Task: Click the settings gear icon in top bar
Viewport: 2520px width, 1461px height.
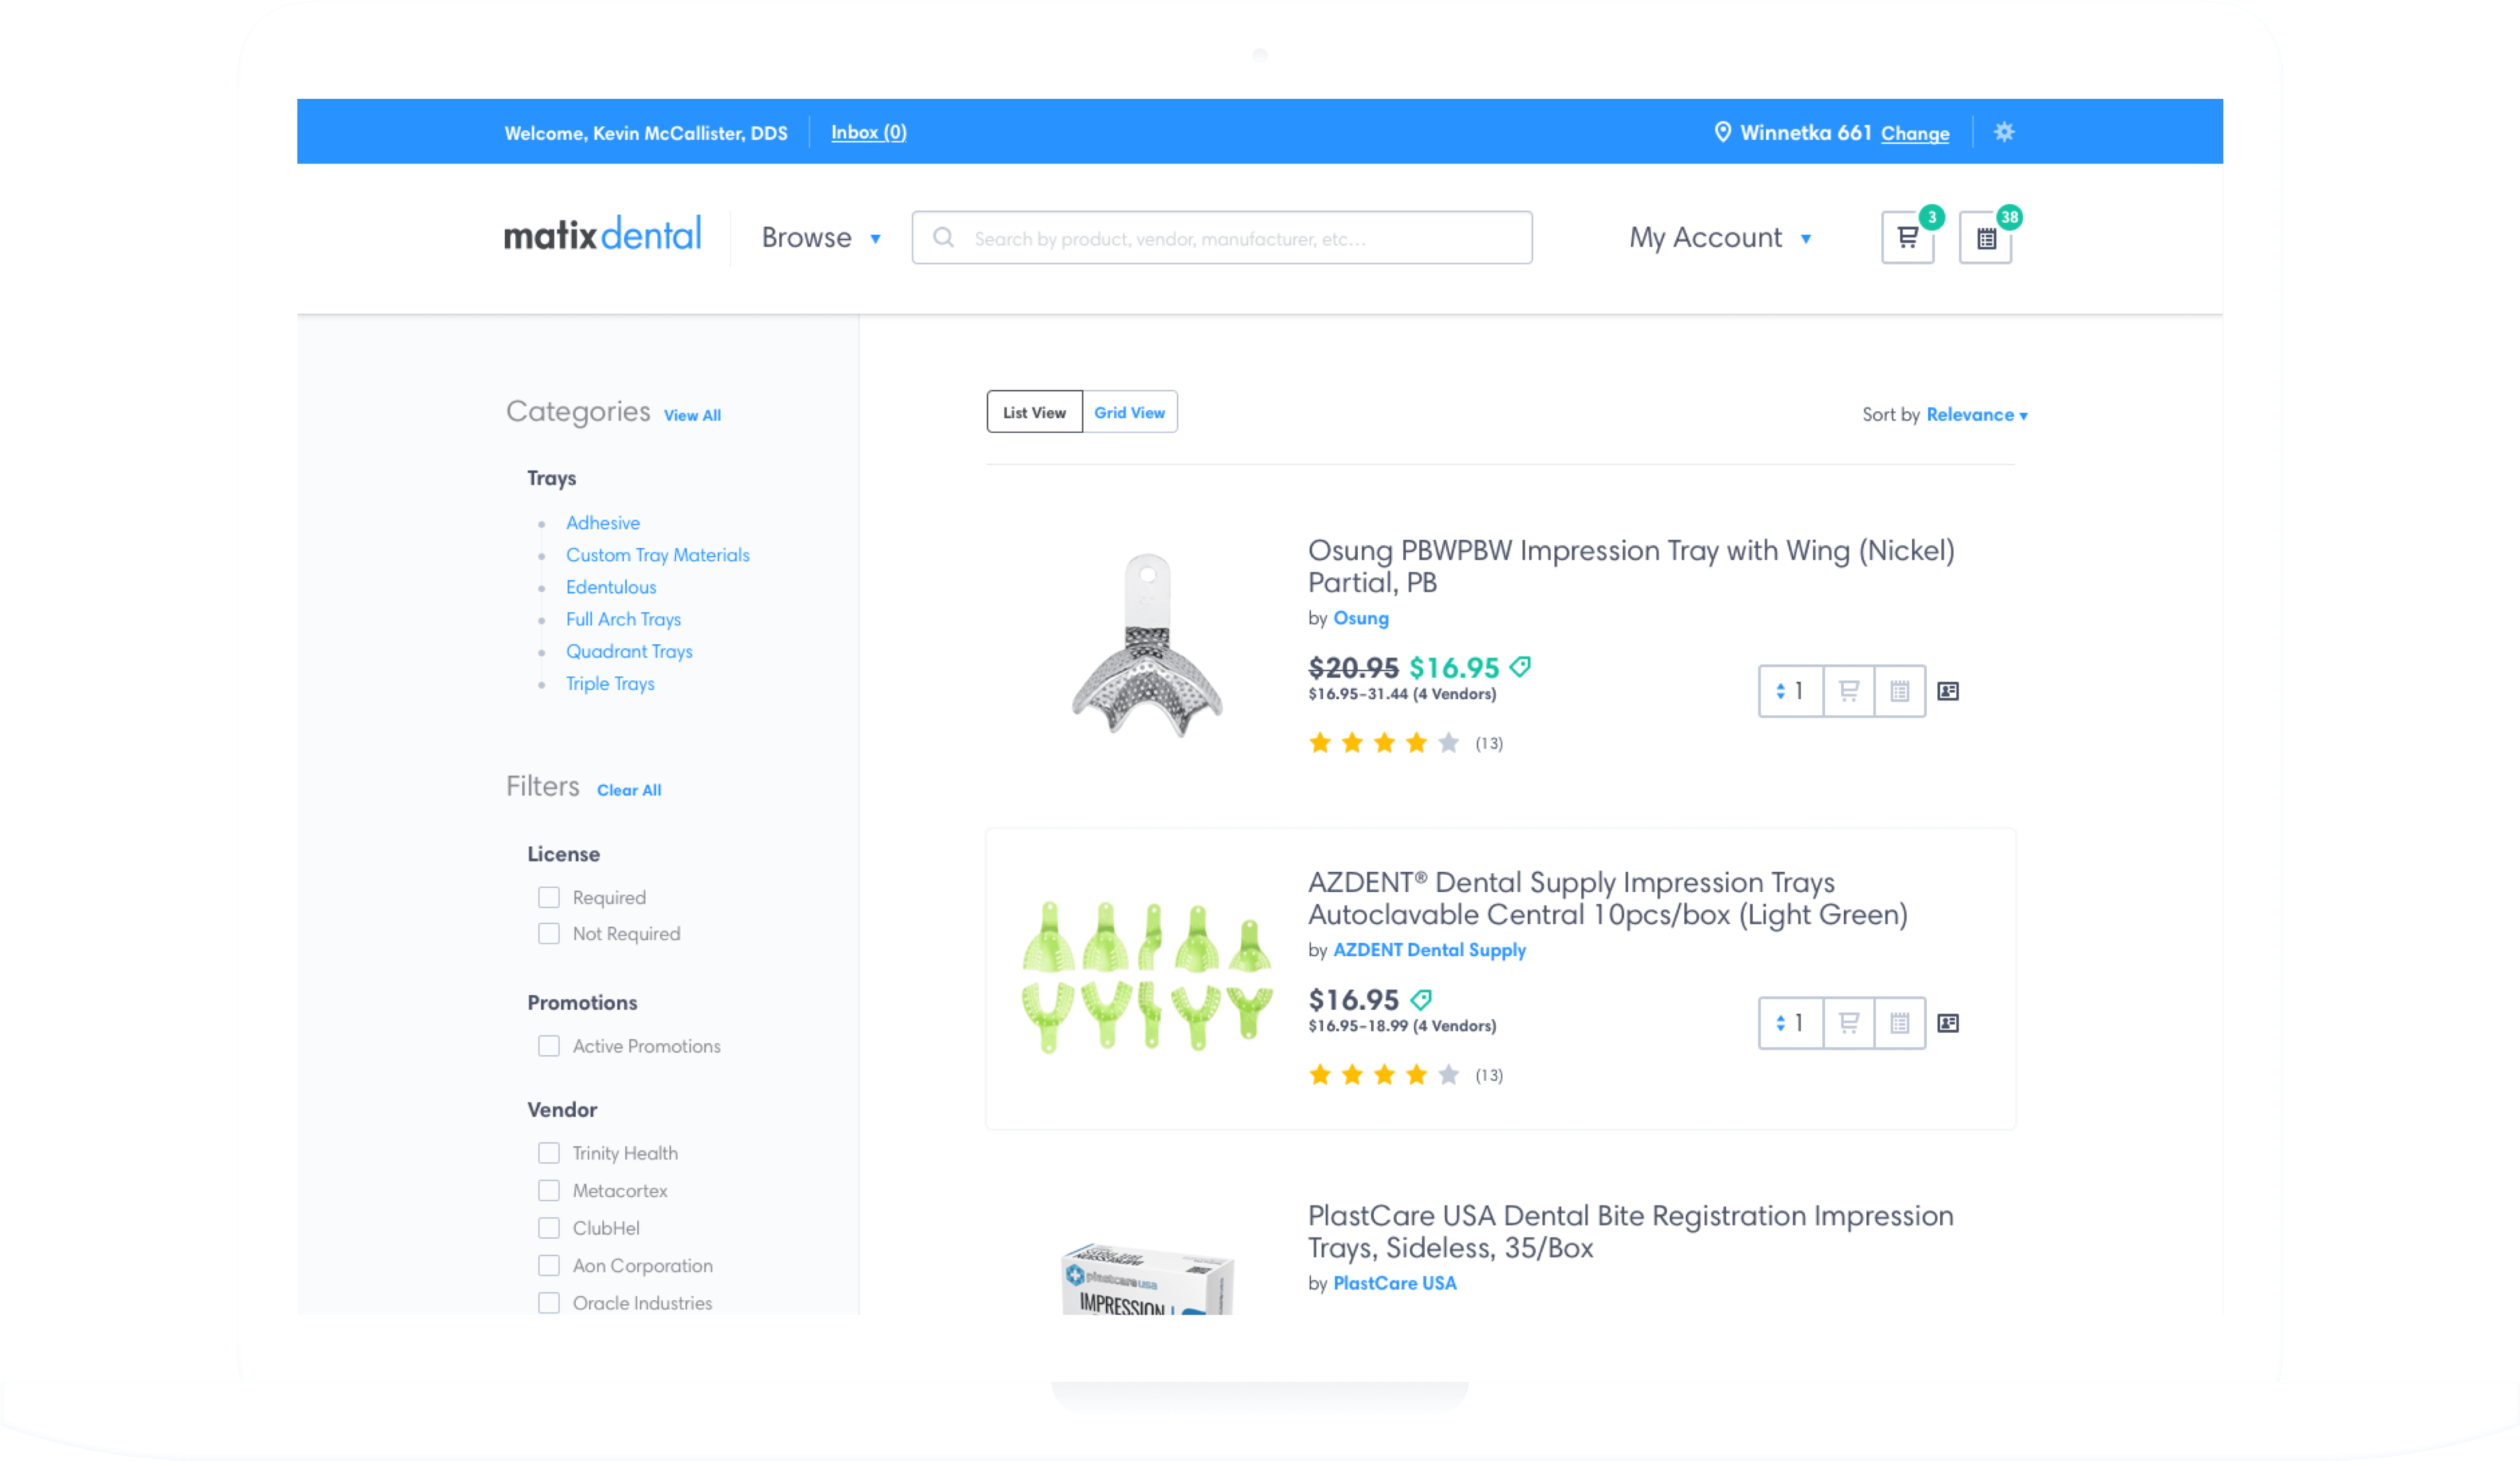Action: pyautogui.click(x=2004, y=132)
